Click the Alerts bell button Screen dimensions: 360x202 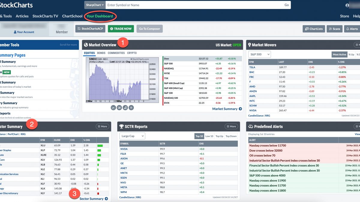tap(352, 29)
